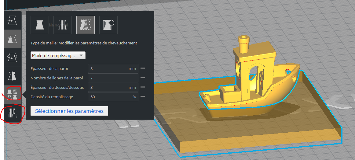Remove the Épaisseur de la paroi setting
355x160 pixels.
tap(142, 68)
